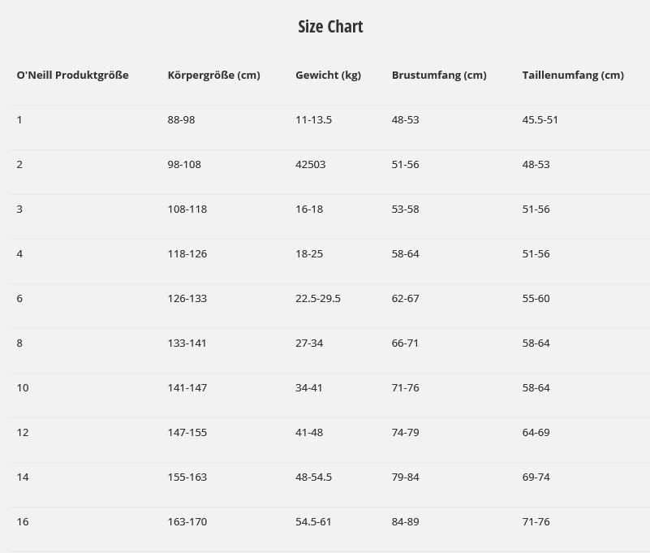Click the 22.5-29.5 weight cell
This screenshot has height=553, width=650.
coord(317,299)
